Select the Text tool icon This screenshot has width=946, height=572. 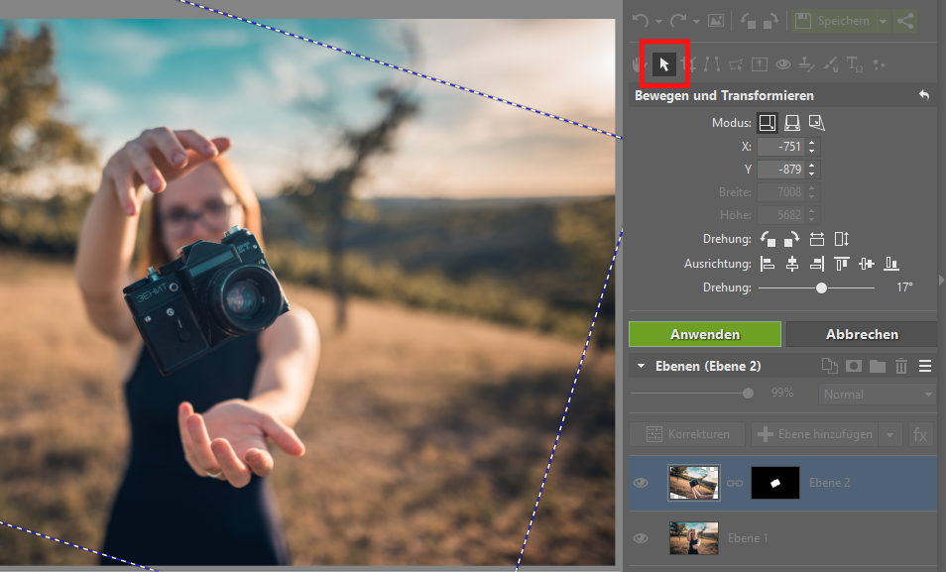pyautogui.click(x=855, y=64)
